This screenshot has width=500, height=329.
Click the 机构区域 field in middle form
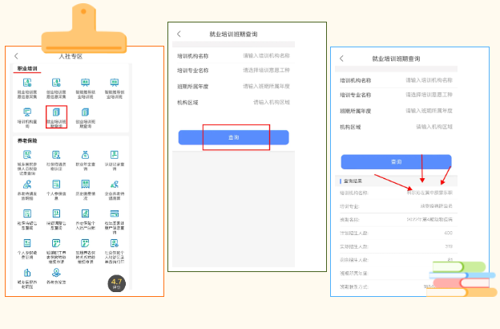(271, 102)
